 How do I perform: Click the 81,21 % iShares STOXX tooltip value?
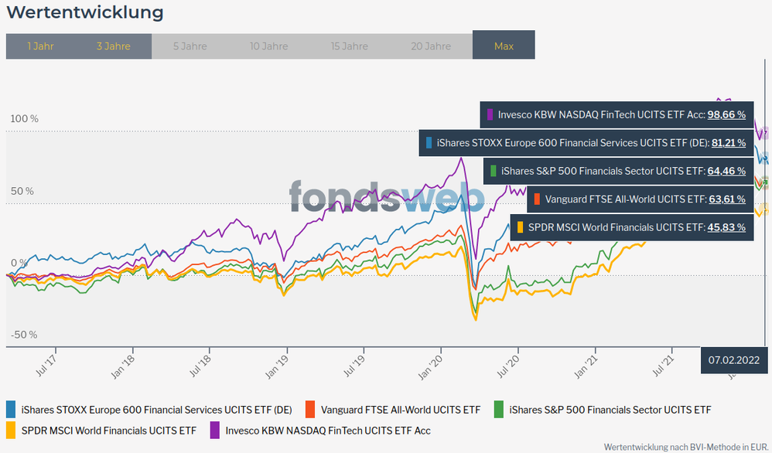[727, 142]
